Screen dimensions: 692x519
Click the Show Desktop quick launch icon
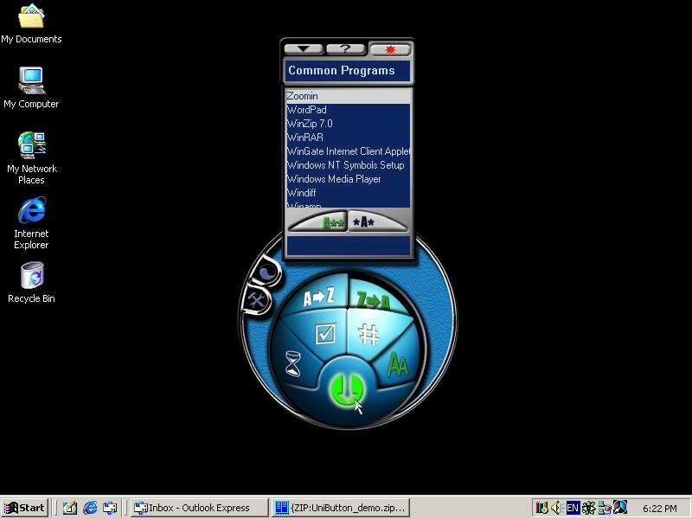70,508
